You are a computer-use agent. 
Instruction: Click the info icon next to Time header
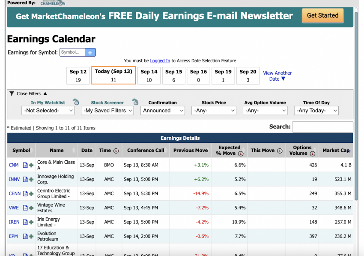(116, 151)
